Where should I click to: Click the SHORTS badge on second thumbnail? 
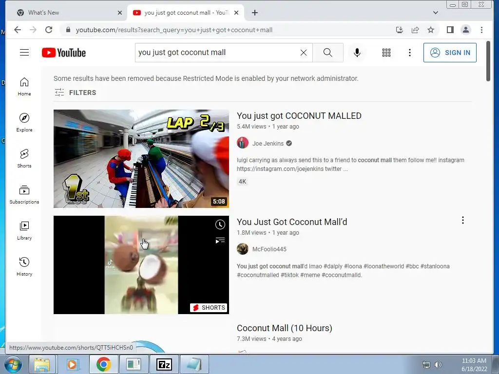click(x=209, y=308)
